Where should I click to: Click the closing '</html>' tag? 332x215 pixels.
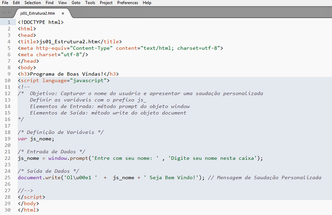click(28, 210)
